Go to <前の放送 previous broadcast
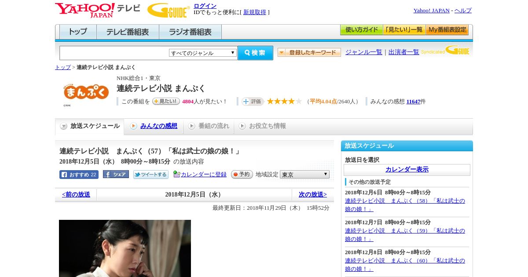Screen dimensions: 528x277 coord(76,194)
